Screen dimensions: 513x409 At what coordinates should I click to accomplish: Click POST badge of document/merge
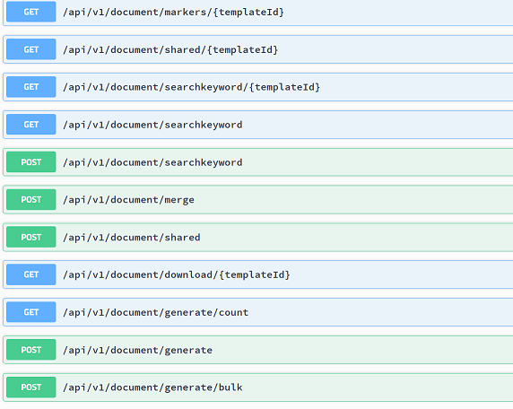[31, 200]
